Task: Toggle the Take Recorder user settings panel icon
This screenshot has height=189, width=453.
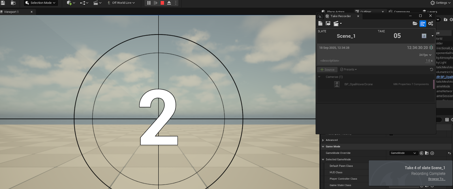Action: coord(423,23)
